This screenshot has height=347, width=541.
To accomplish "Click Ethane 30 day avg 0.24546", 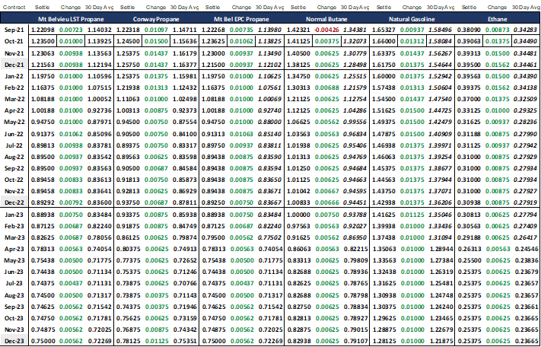I will pyautogui.click(x=527, y=249).
